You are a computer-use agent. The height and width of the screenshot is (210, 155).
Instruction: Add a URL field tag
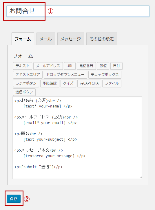pos(70,66)
